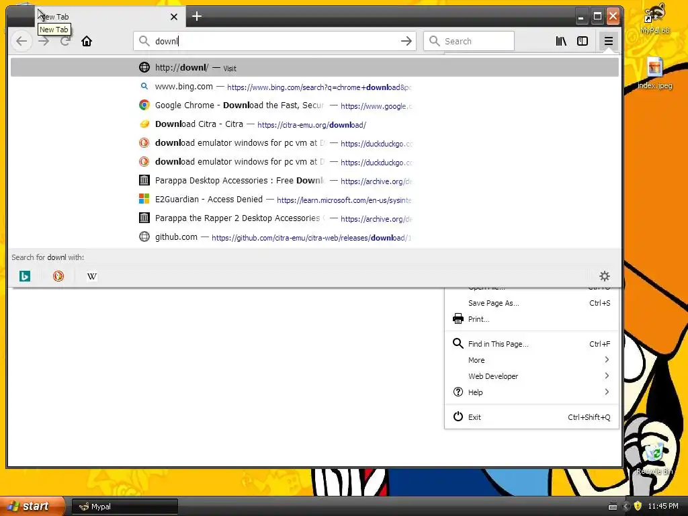688x516 pixels.
Task: Click the browser back arrow button
Action: tap(21, 41)
